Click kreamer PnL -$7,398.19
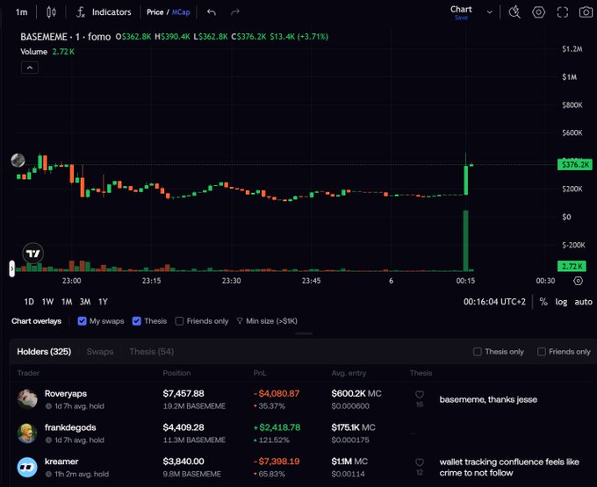Screen dimensions: 597x487 point(277,462)
